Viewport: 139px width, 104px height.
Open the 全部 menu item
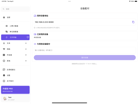click(x=15, y=17)
